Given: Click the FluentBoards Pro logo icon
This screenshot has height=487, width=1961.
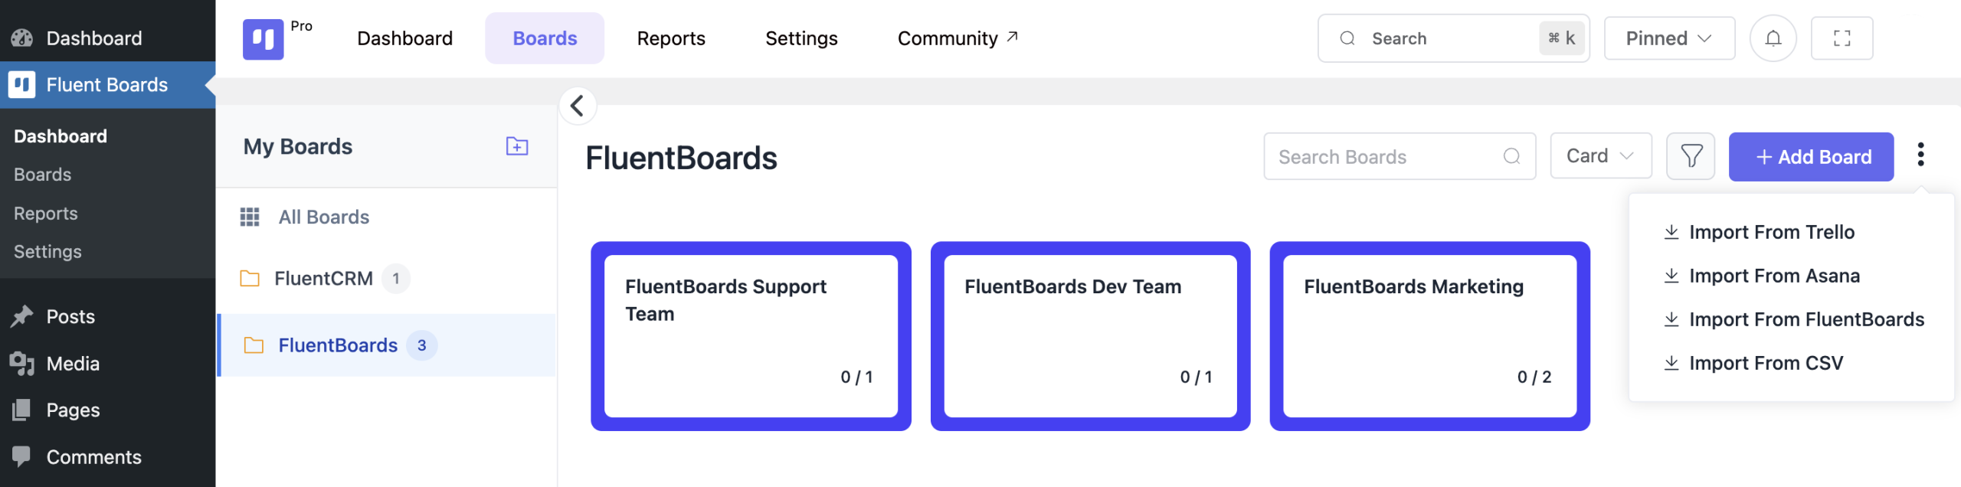Looking at the screenshot, I should (x=263, y=39).
